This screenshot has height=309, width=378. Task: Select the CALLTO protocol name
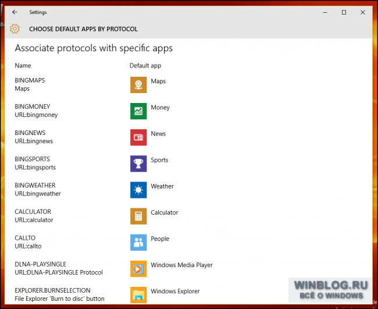click(x=25, y=238)
